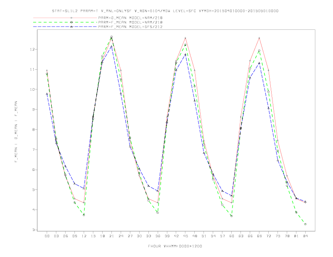
Task: Click green circle data point at hour 60
Action: pos(232,216)
